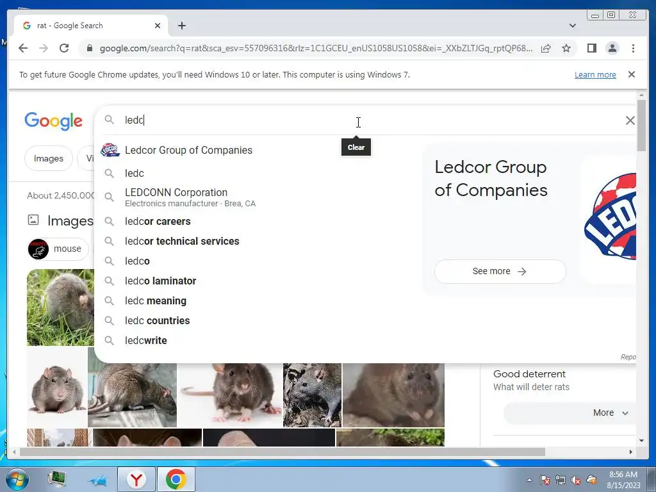656x492 pixels.
Task: Open Action Center flag icon
Action: pyautogui.click(x=545, y=480)
